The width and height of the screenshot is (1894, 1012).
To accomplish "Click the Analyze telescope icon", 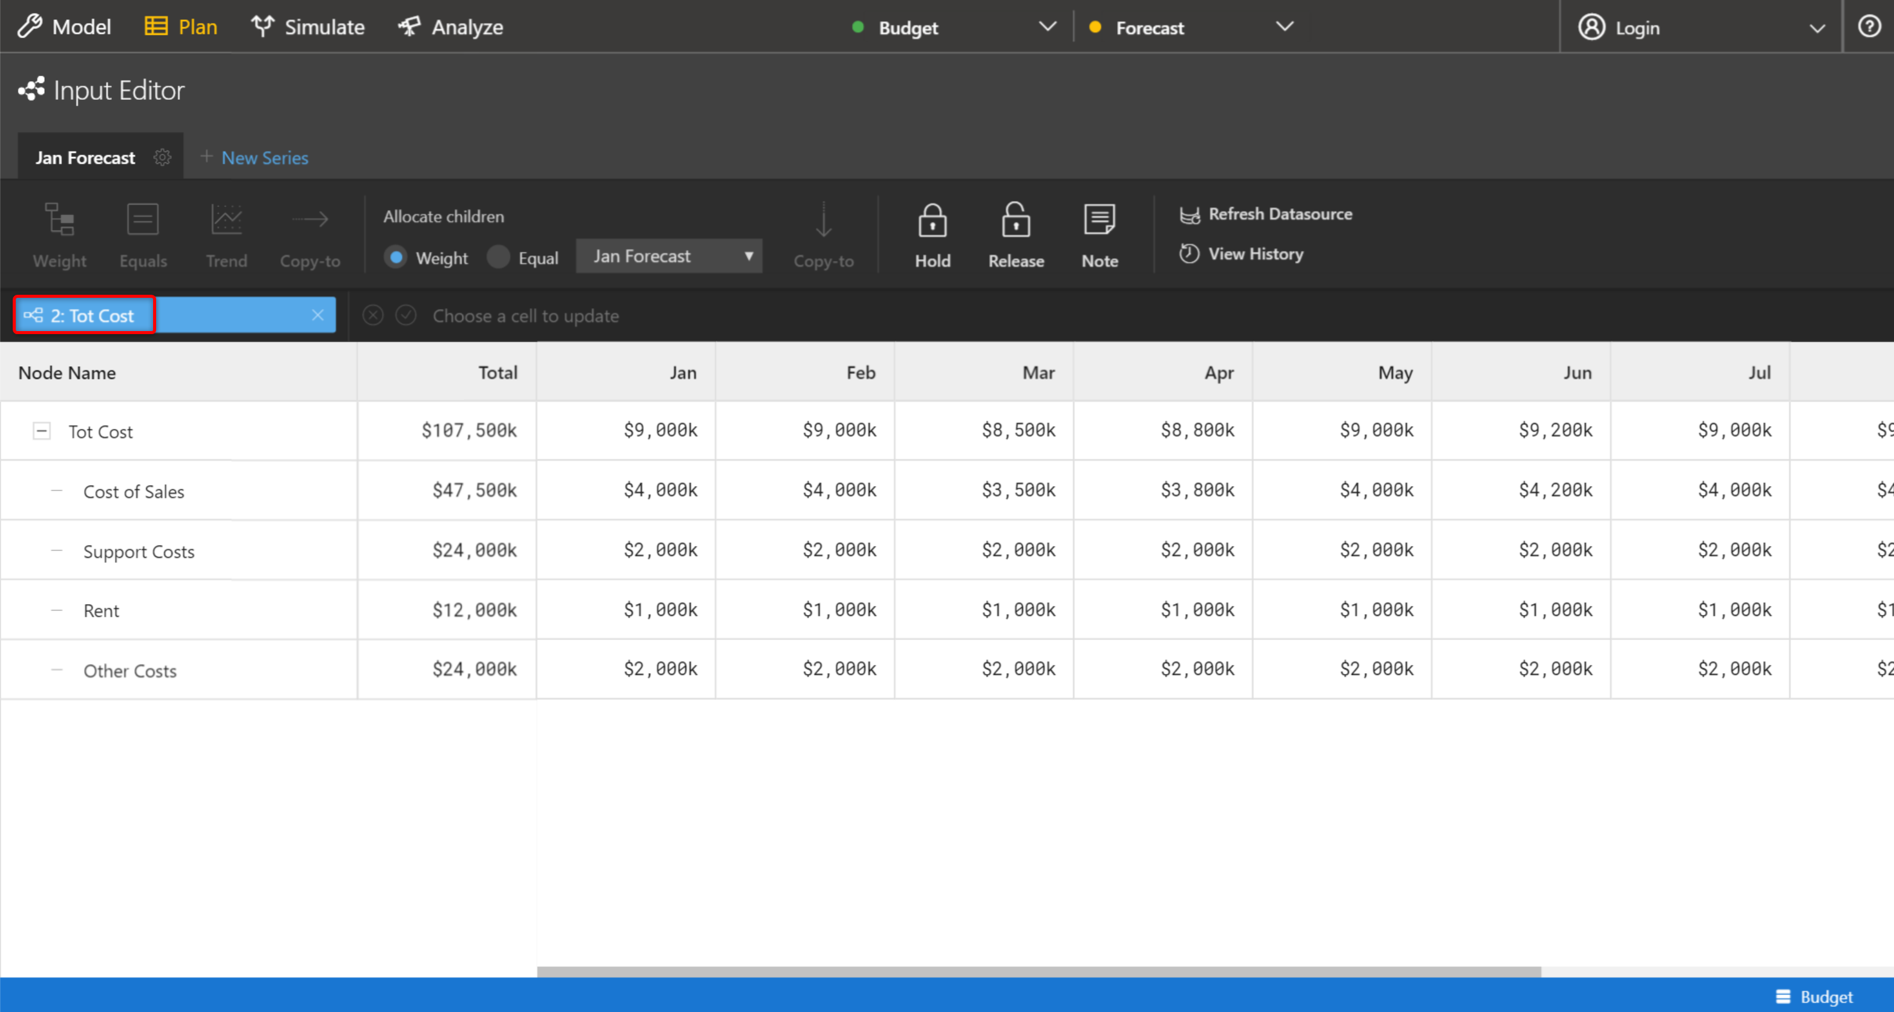I will [410, 27].
